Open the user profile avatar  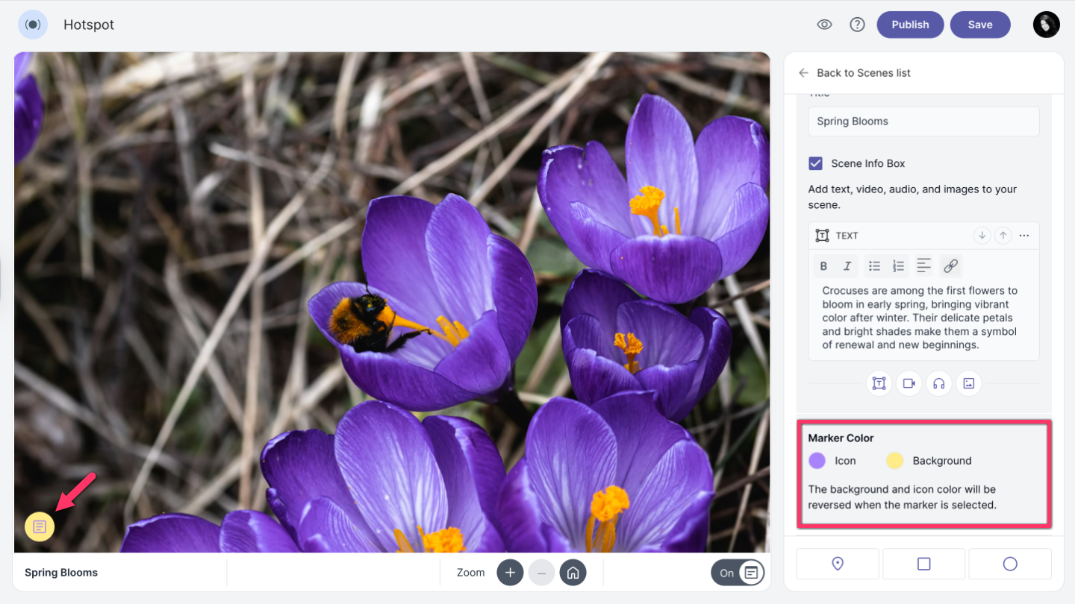pyautogui.click(x=1046, y=25)
